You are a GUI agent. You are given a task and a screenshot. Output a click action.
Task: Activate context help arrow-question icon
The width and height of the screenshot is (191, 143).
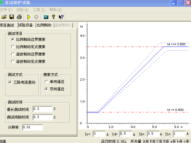[x=61, y=17]
